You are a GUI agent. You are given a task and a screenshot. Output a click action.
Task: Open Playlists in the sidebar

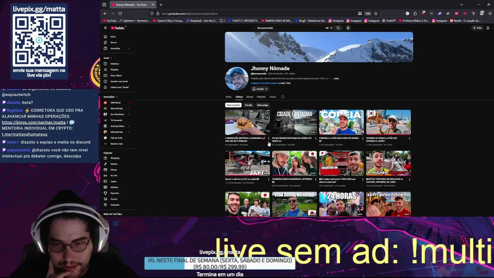114,69
